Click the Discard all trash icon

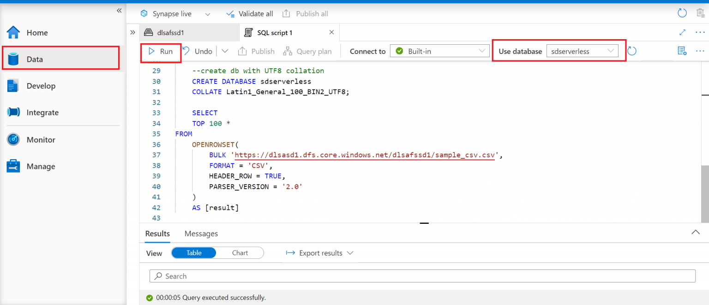(x=700, y=13)
